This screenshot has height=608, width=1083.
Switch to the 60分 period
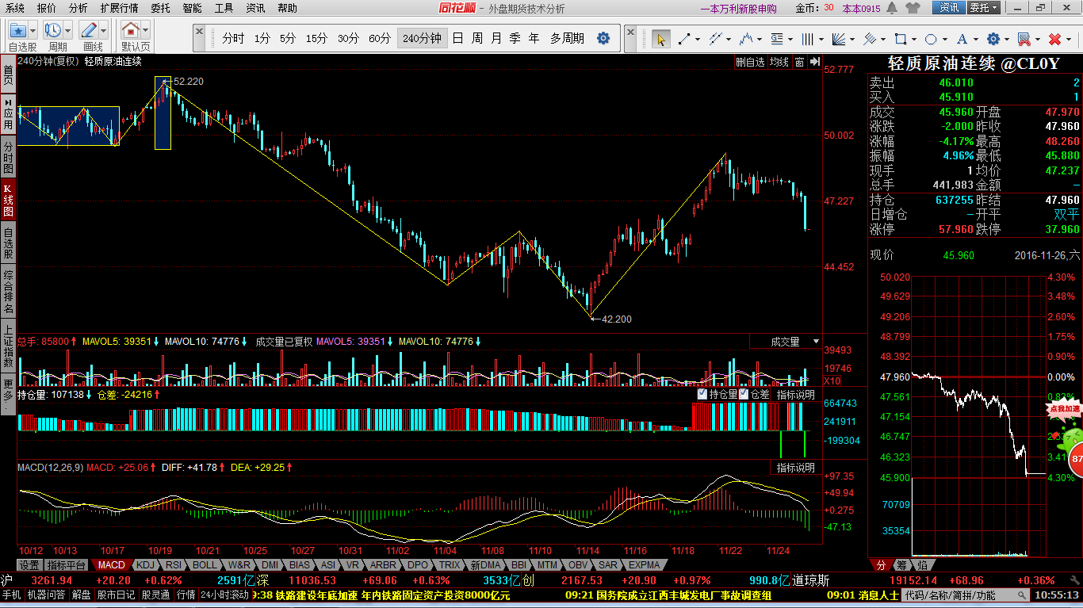(380, 38)
